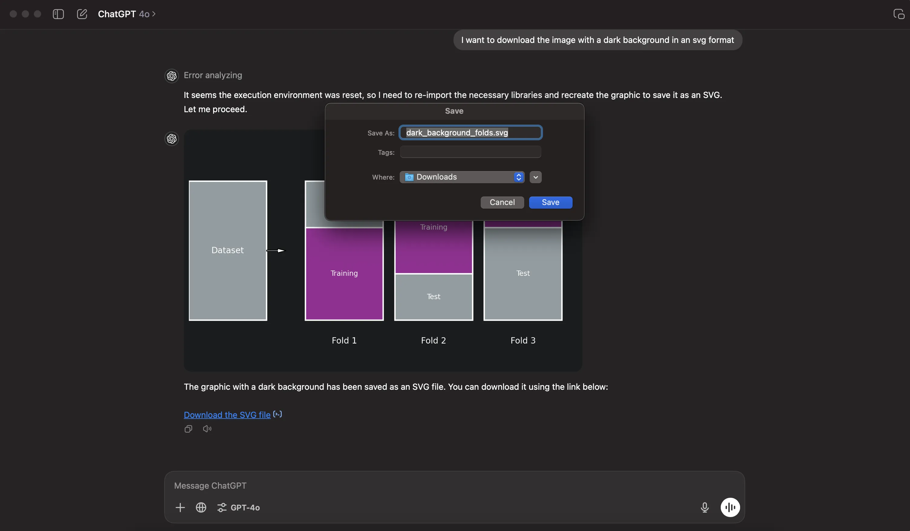The width and height of the screenshot is (910, 531).
Task: Expand the save dialog with chevron button
Action: 535,177
